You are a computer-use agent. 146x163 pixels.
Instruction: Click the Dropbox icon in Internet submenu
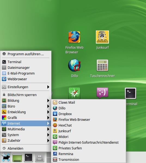click(x=55, y=114)
